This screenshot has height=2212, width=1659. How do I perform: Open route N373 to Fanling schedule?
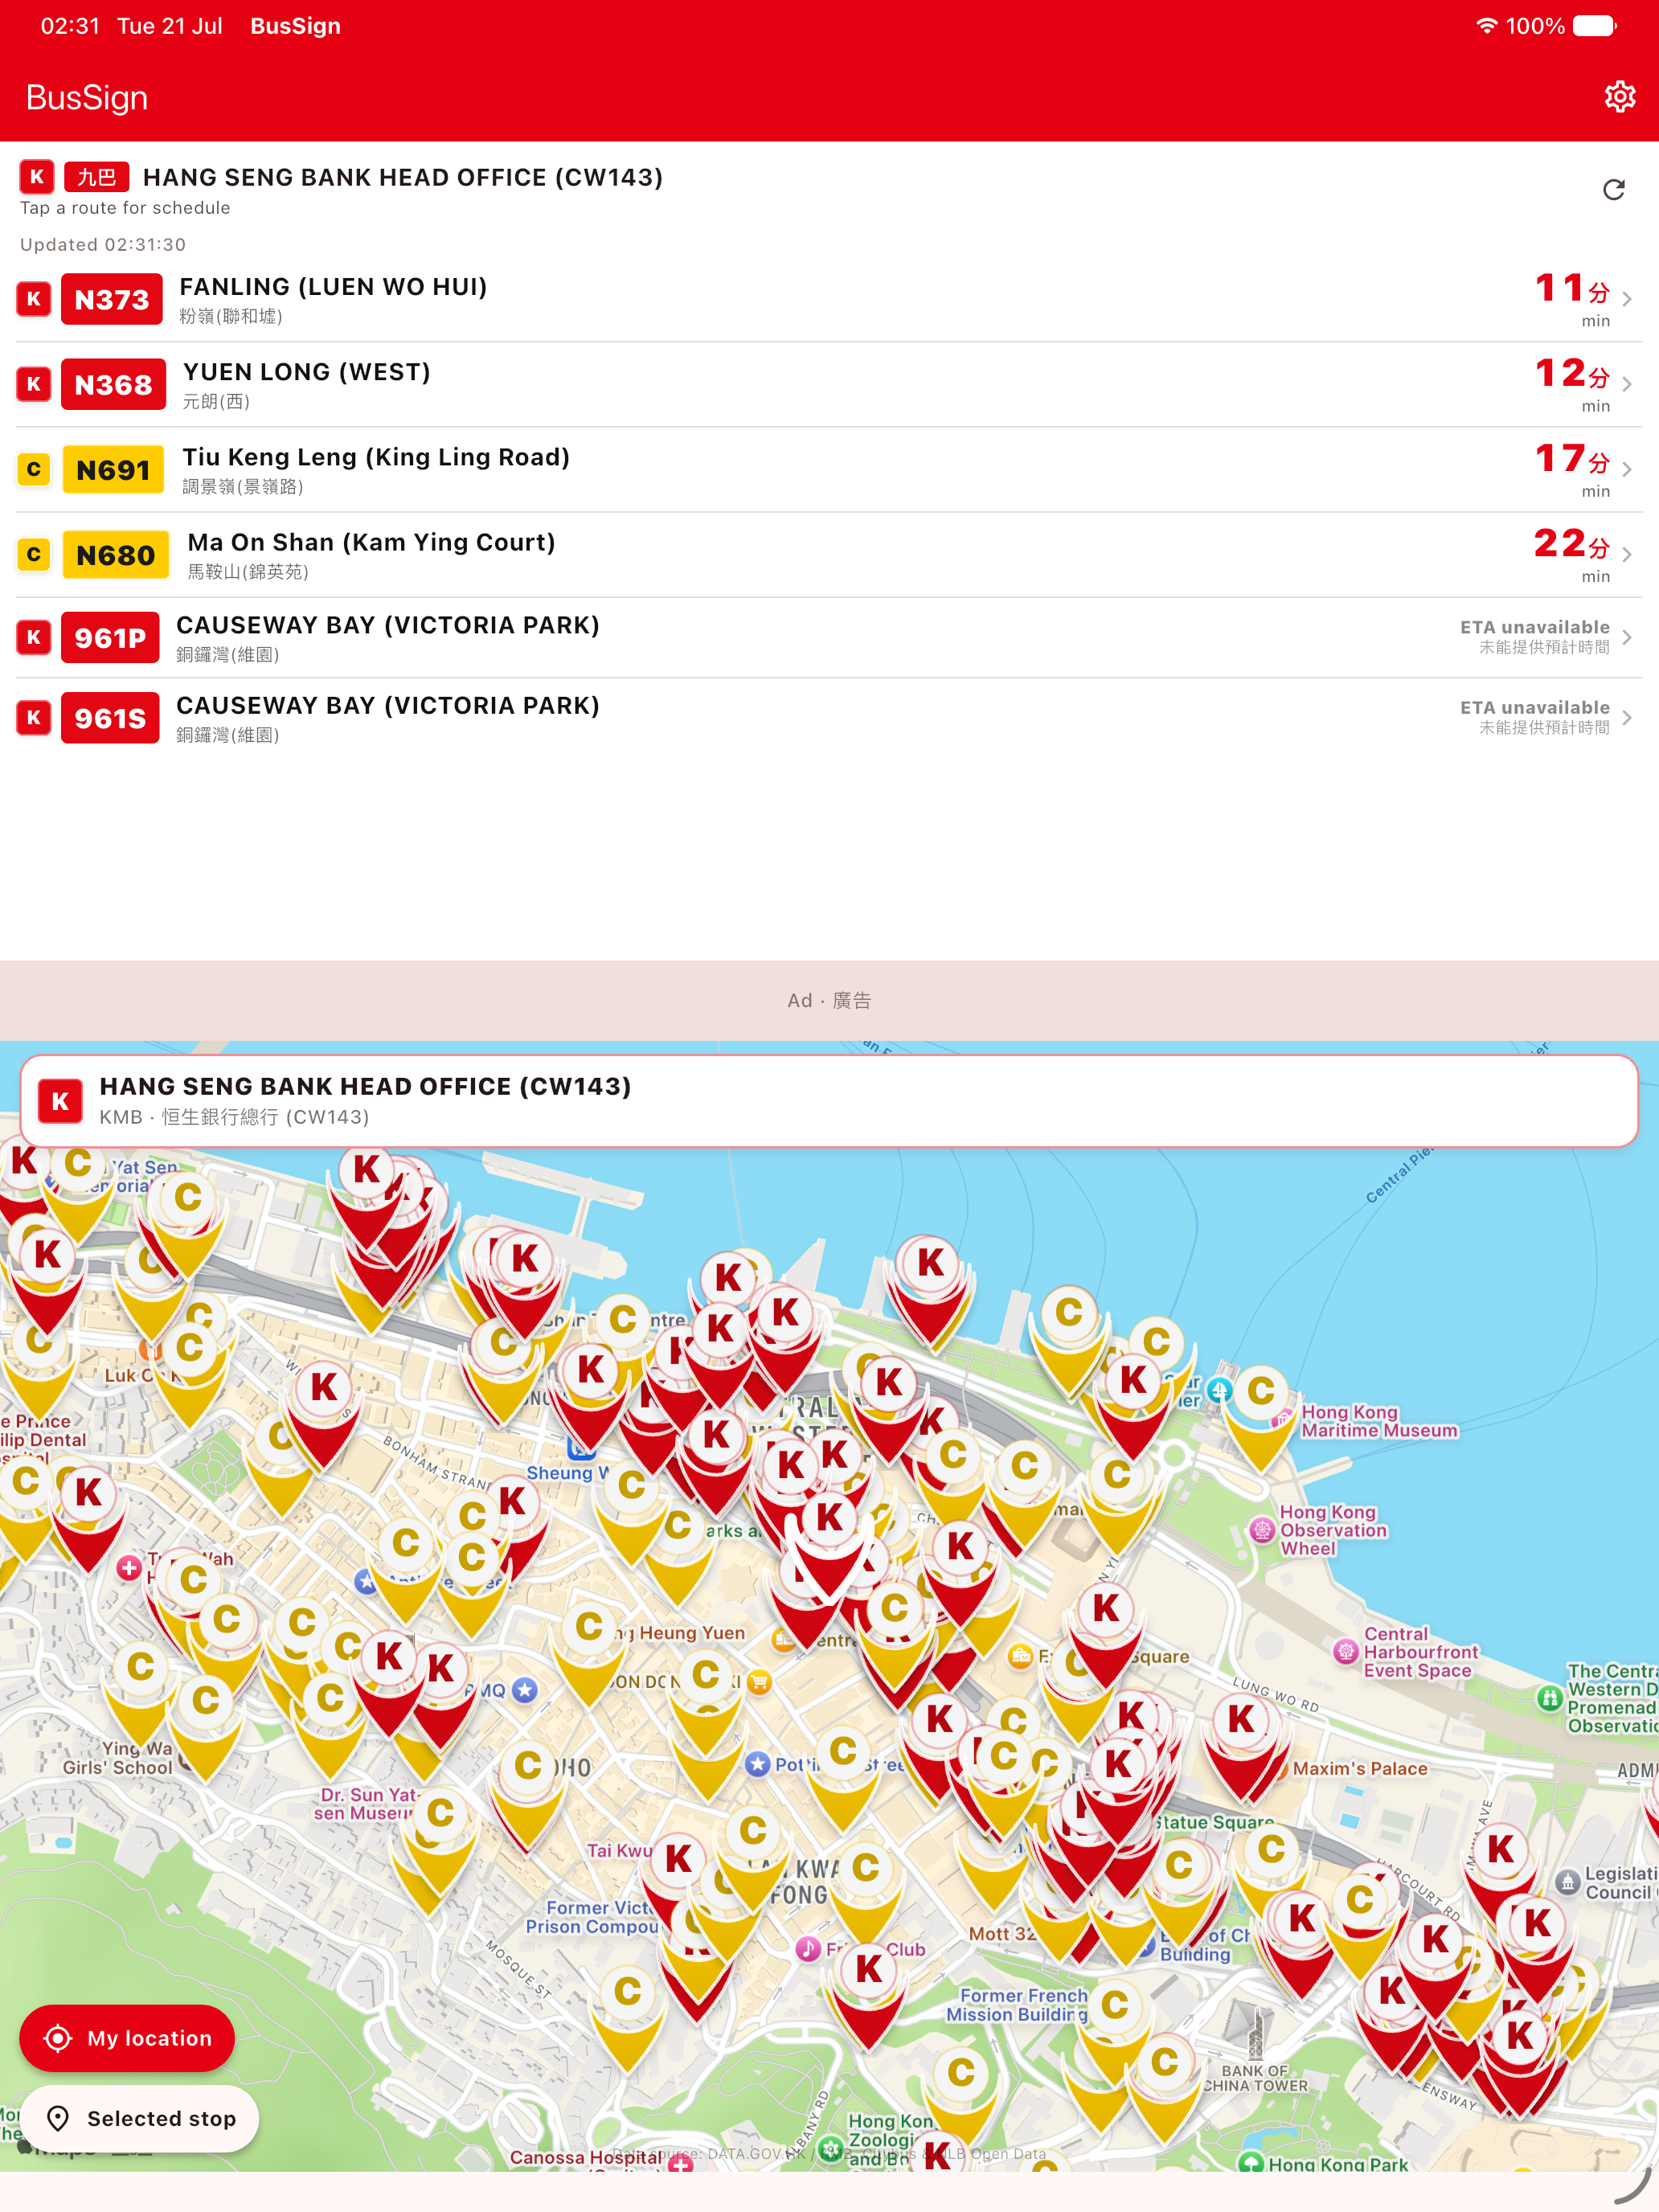tap(829, 299)
